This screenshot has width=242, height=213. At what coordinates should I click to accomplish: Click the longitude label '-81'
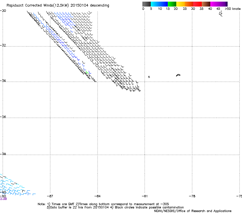(145, 196)
